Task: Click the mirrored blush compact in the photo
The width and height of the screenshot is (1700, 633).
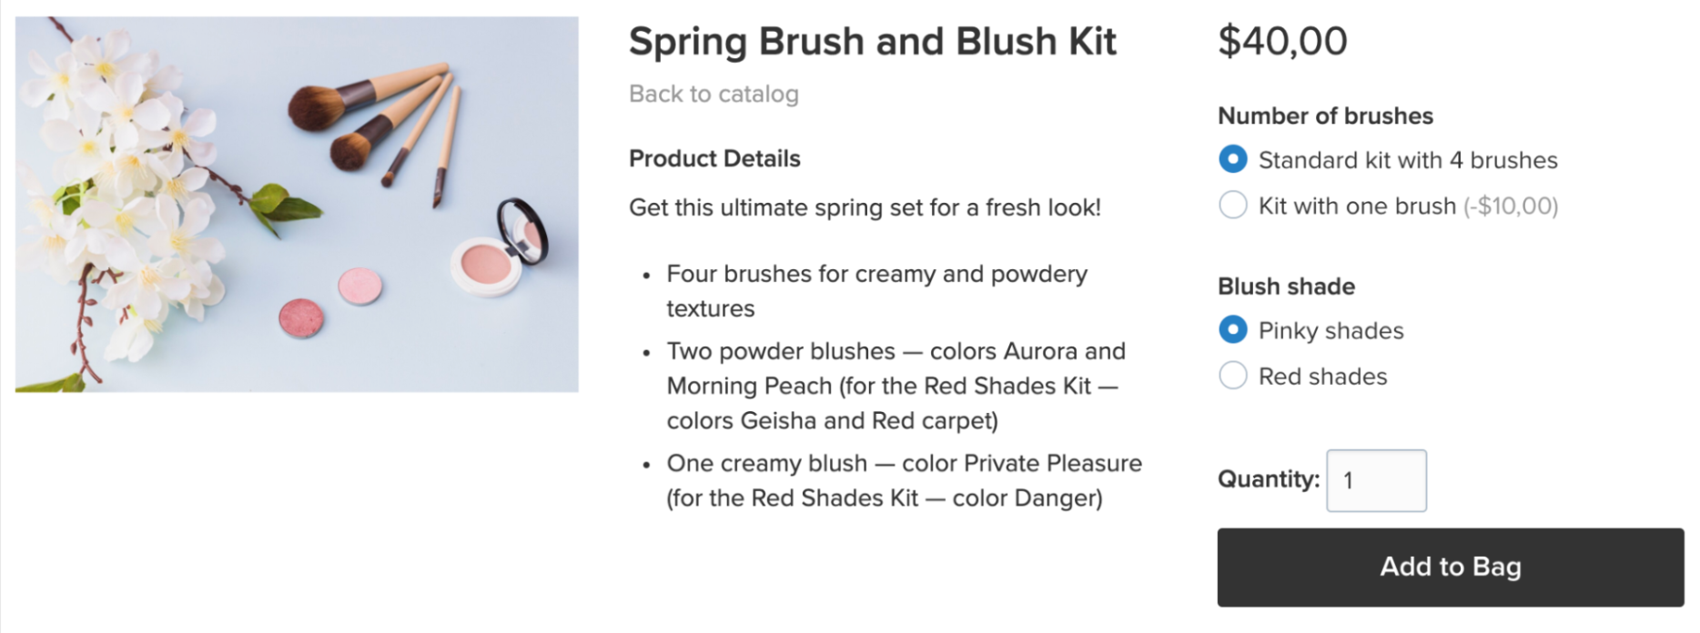Action: [x=501, y=248]
